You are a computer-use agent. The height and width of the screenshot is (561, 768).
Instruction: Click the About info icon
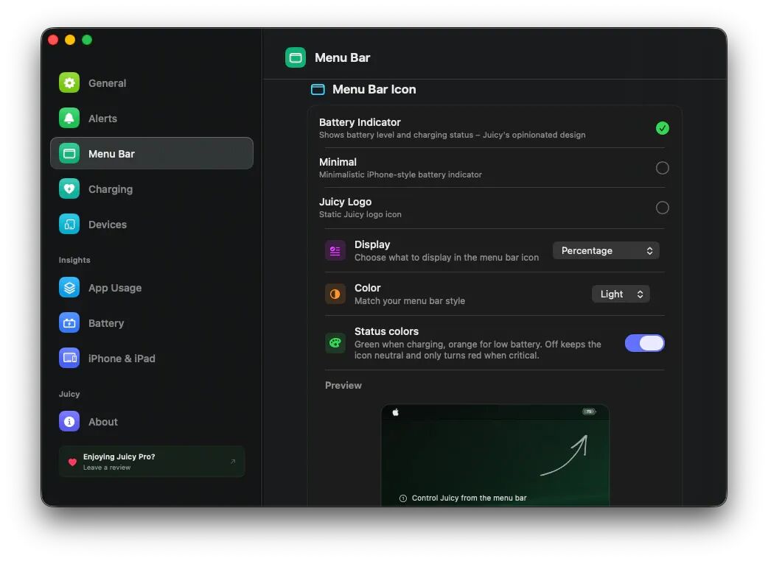click(69, 421)
